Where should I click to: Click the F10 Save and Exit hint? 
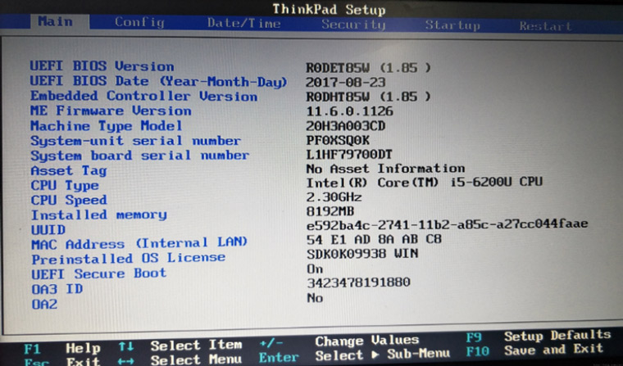click(x=534, y=350)
